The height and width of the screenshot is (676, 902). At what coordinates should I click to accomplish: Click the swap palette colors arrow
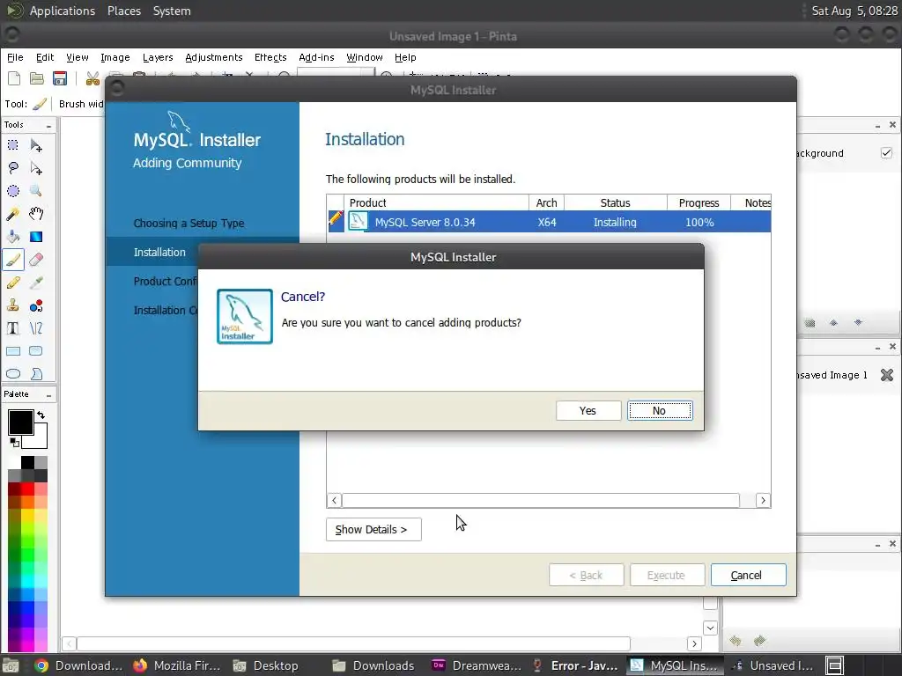(41, 415)
